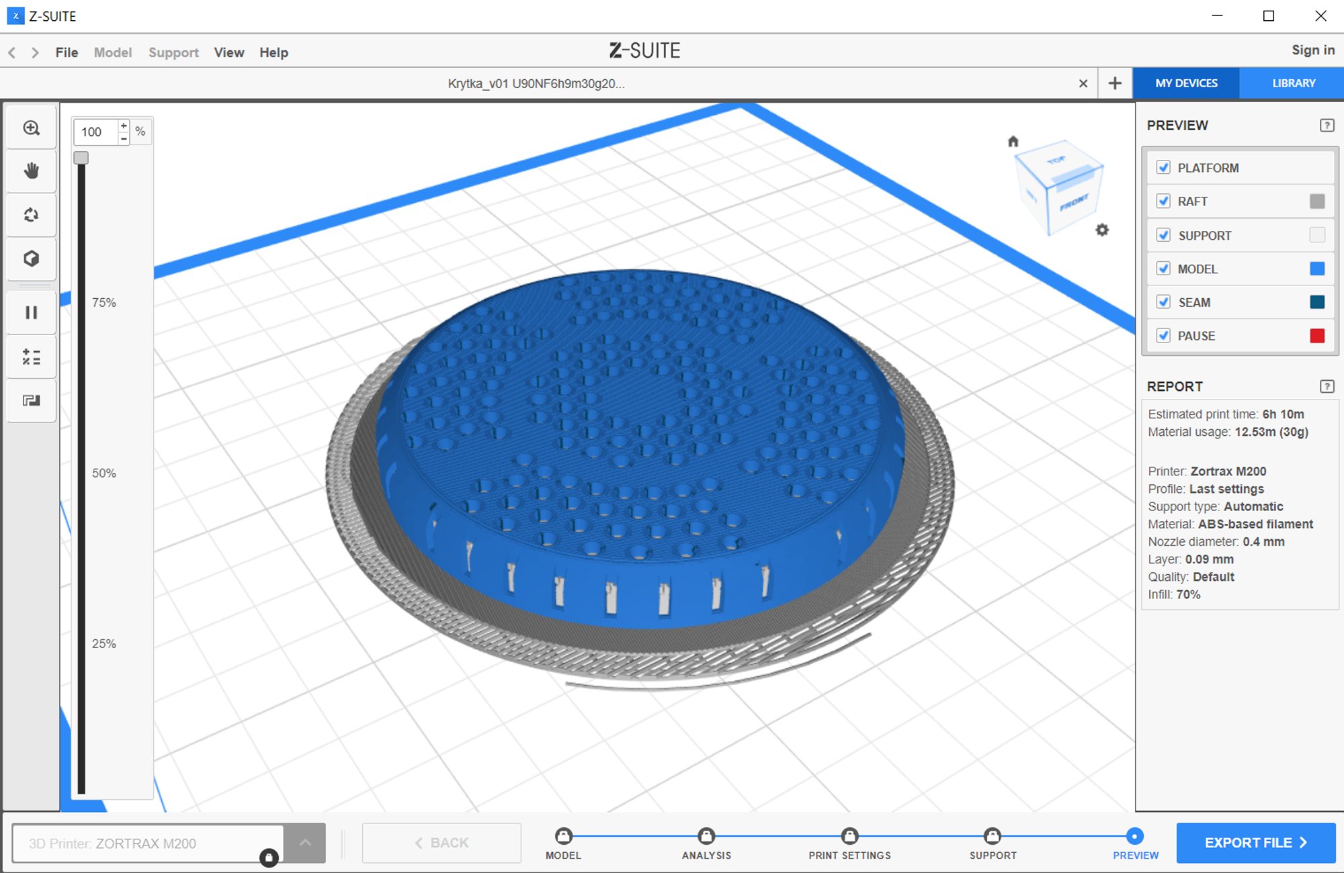The height and width of the screenshot is (873, 1344).
Task: Expand the 3D Printer selection dropdown
Action: [305, 843]
